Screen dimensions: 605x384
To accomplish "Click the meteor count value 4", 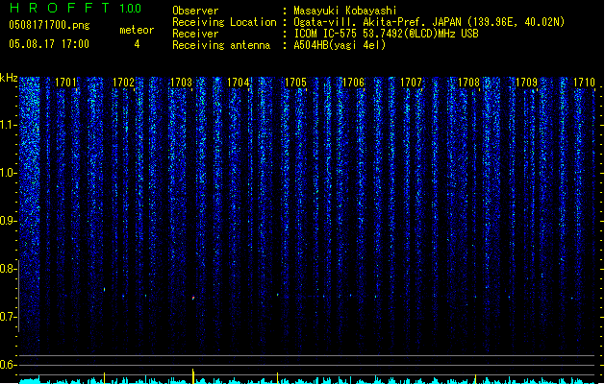I will [x=137, y=44].
